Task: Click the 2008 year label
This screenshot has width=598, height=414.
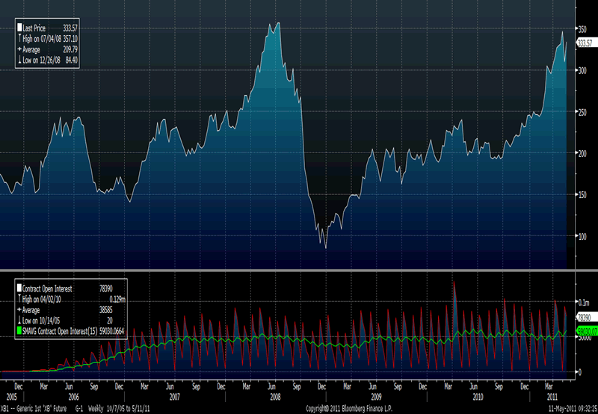Action: (275, 397)
